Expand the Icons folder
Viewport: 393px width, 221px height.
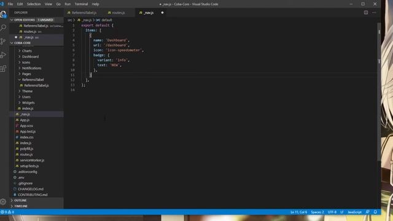[x=37, y=63]
